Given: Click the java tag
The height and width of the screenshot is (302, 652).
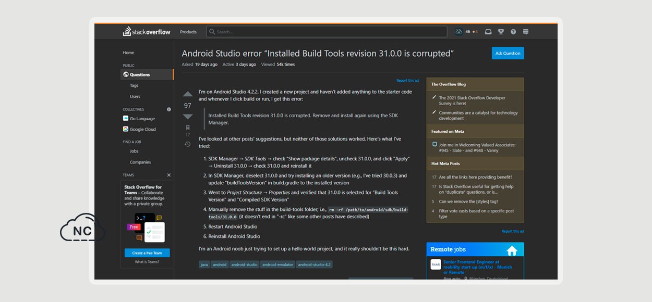Looking at the screenshot, I should point(204,265).
